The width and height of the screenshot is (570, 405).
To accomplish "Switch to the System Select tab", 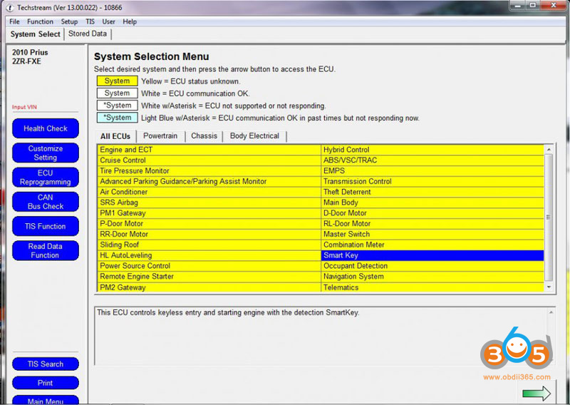I will coord(35,34).
